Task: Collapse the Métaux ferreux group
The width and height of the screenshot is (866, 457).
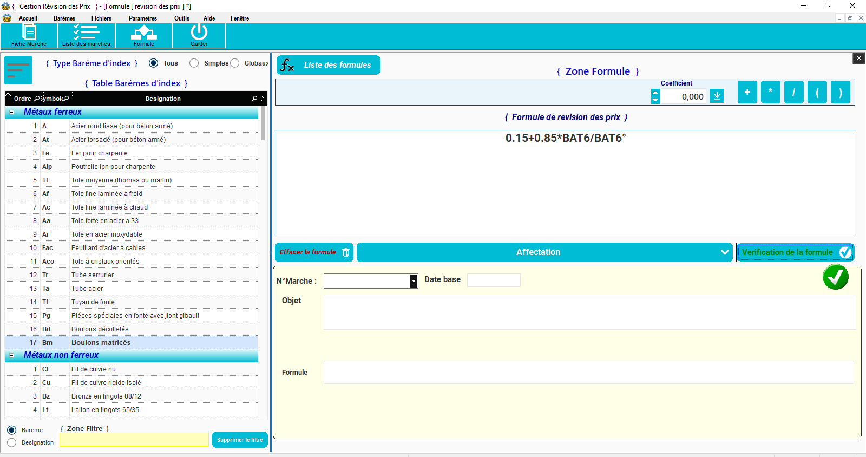Action: pyautogui.click(x=12, y=112)
